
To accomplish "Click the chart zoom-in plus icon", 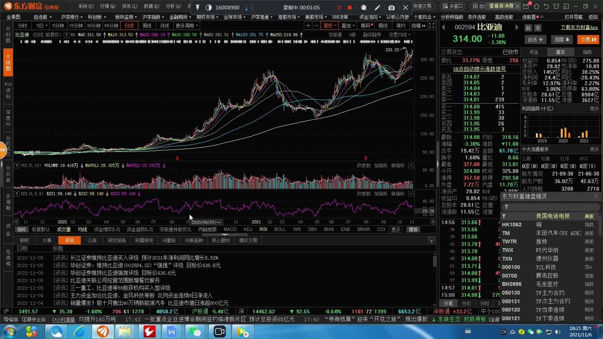I will click(x=308, y=26).
